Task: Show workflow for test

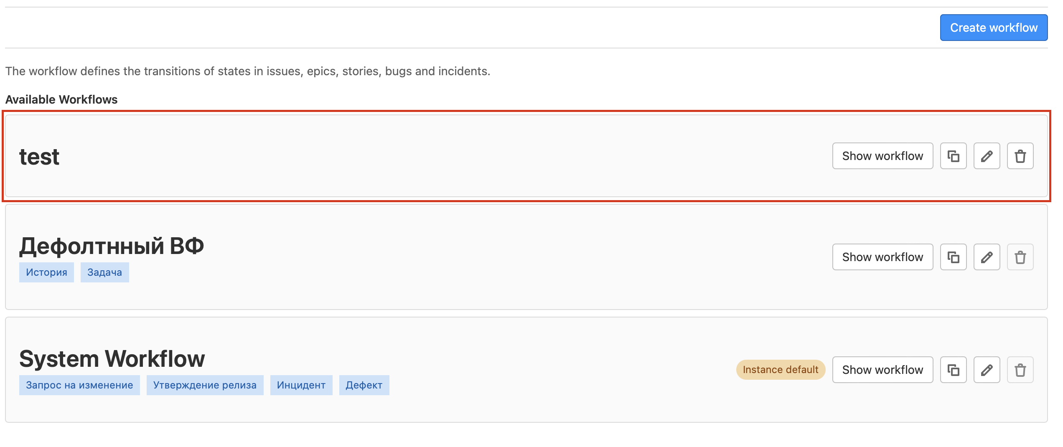Action: (x=882, y=156)
